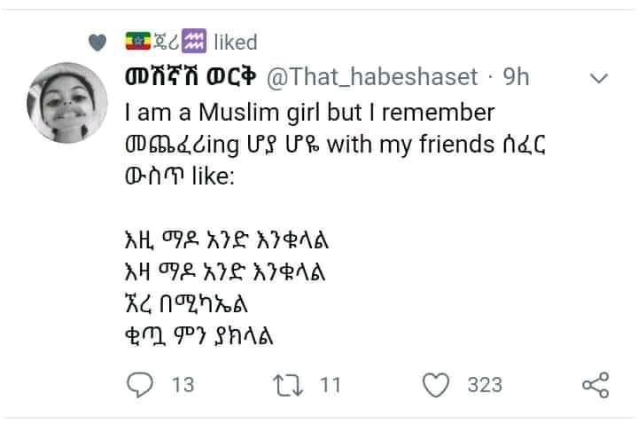Click the reply speech bubble icon
The width and height of the screenshot is (638, 432).
140,384
